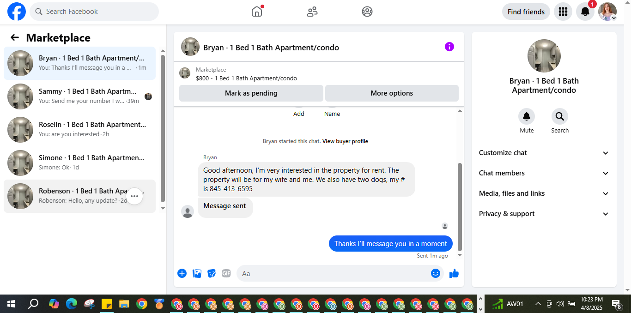
Task: Open the Sammy conversation in the list
Action: point(79,96)
